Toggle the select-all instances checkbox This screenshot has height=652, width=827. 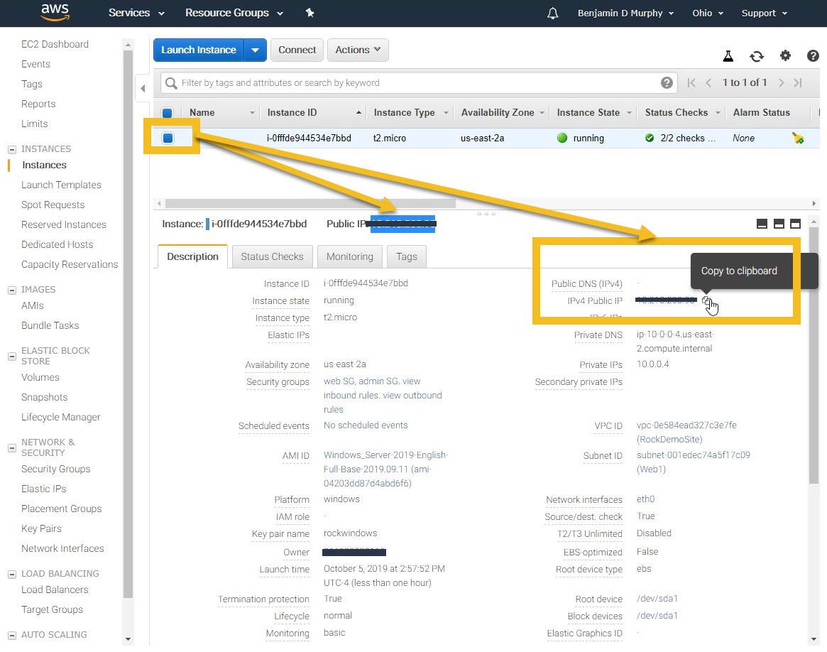click(x=168, y=113)
